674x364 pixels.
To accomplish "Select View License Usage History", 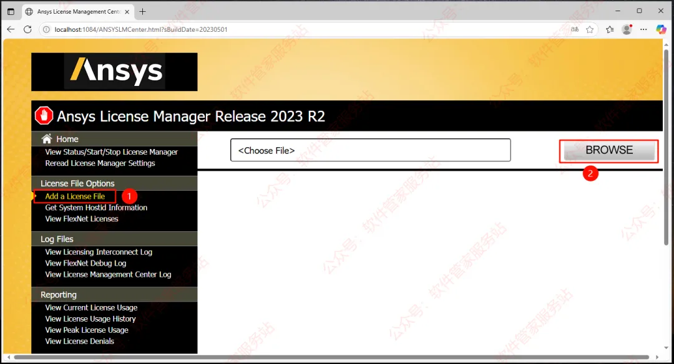I will tap(90, 318).
